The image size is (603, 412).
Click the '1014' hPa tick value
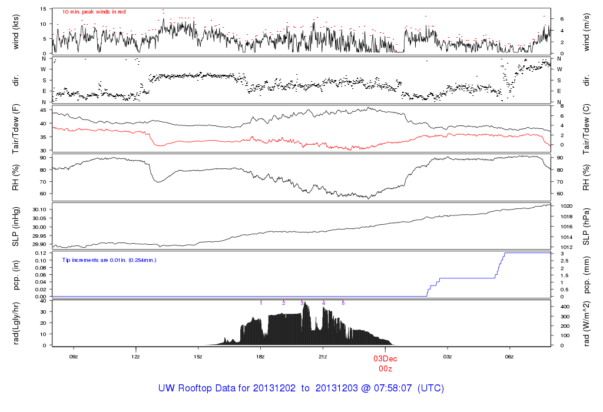coord(566,237)
